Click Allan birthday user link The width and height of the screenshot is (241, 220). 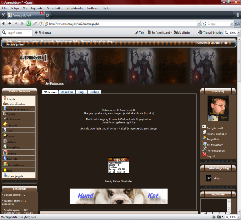(217, 178)
